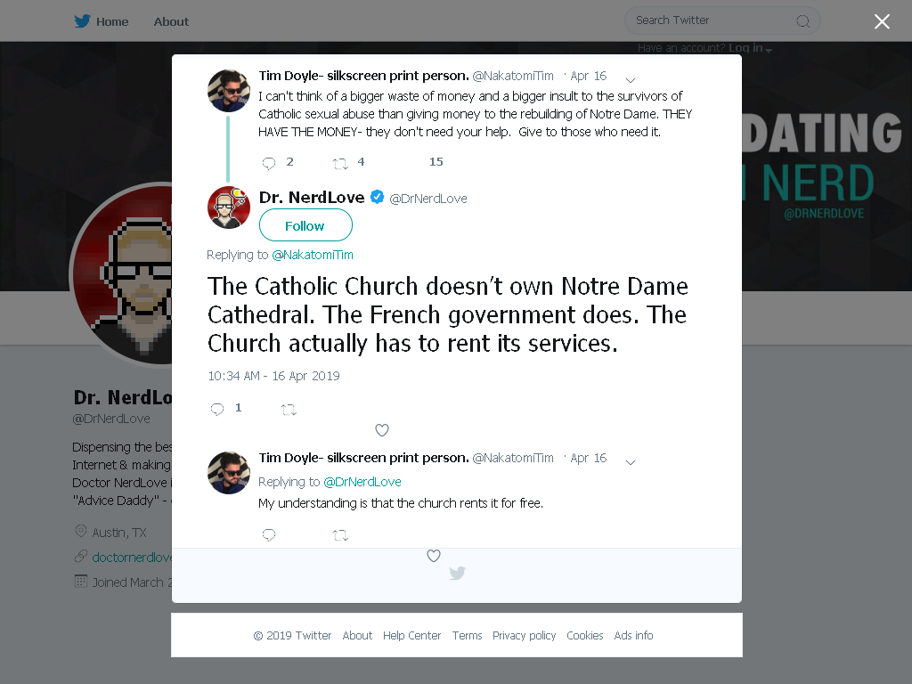Reply to Tim Doyle's first tweet
912x684 pixels.
point(269,163)
